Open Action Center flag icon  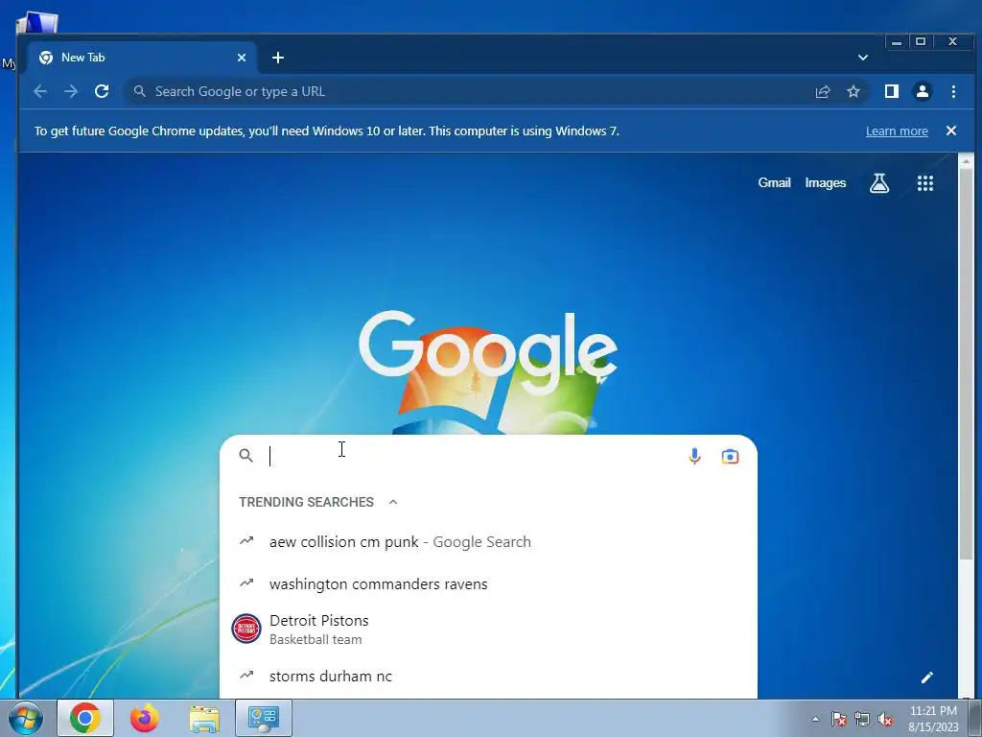pyautogui.click(x=839, y=719)
